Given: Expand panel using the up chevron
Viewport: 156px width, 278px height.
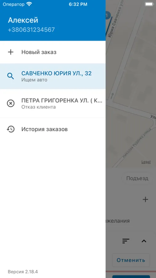Looking at the screenshot, I should click(x=144, y=241).
